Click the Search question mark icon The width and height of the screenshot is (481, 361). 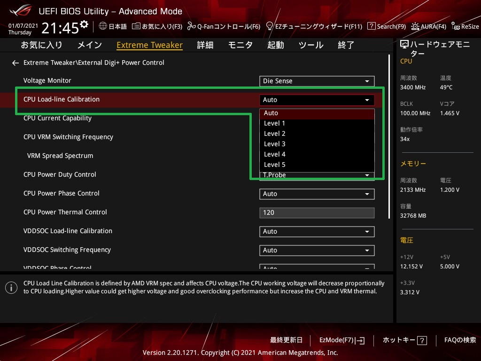pos(371,26)
